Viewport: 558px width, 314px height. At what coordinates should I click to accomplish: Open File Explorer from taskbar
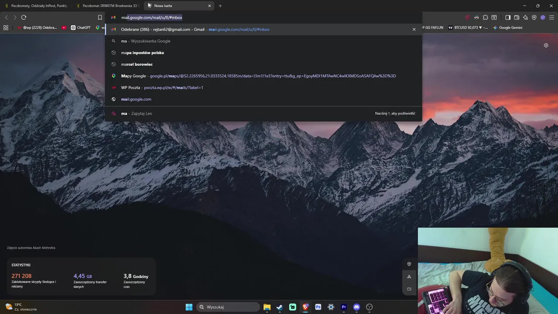(x=267, y=307)
